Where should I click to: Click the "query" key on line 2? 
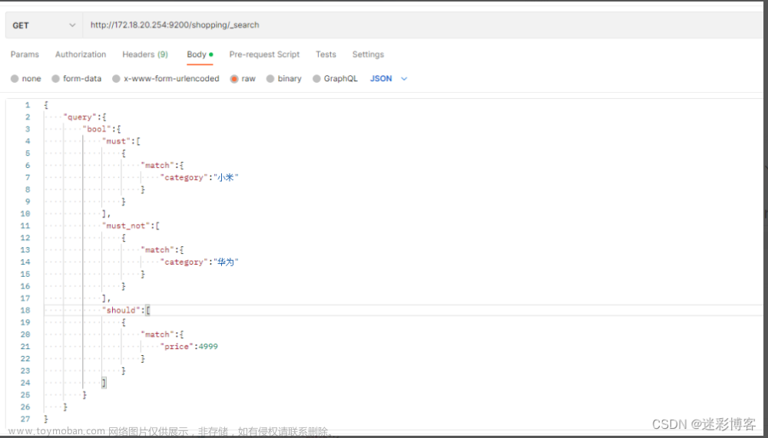point(80,117)
